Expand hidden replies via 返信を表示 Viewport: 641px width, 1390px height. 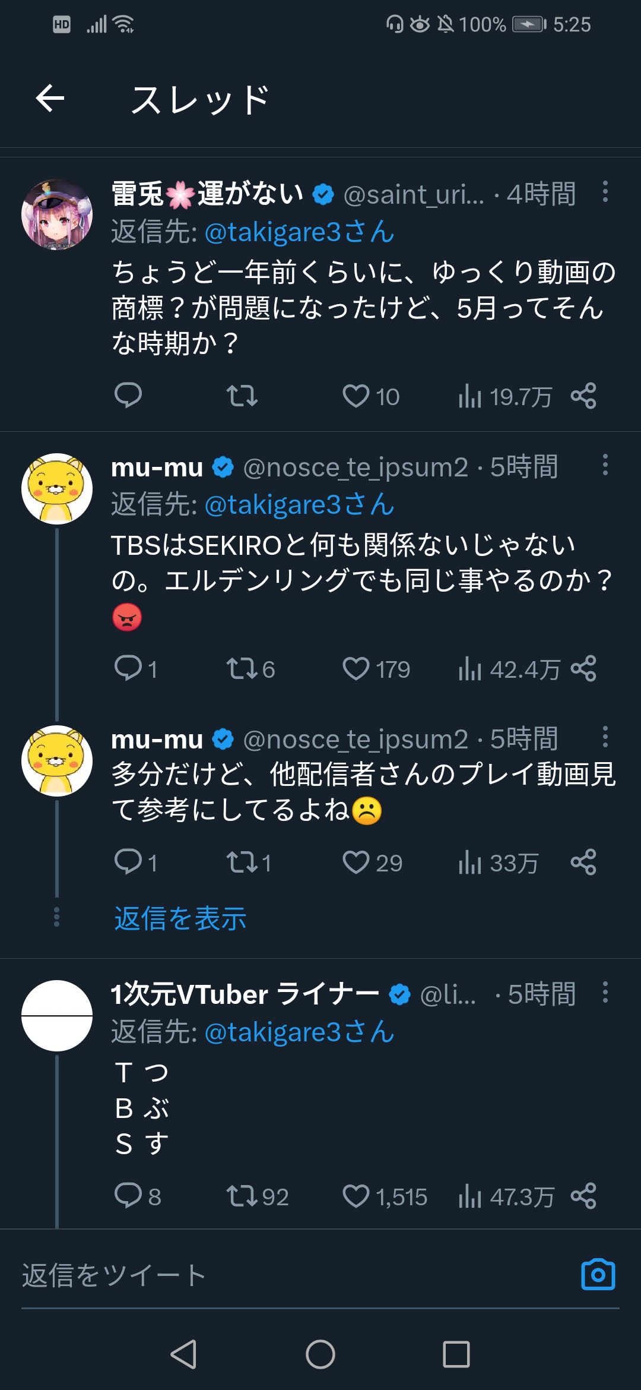point(180,918)
